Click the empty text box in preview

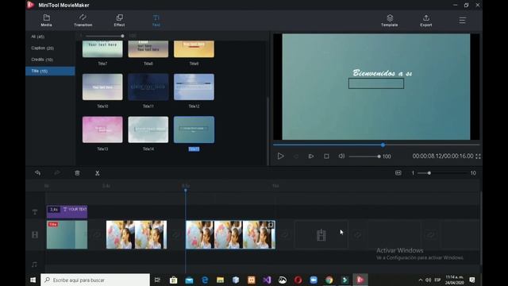tap(376, 83)
